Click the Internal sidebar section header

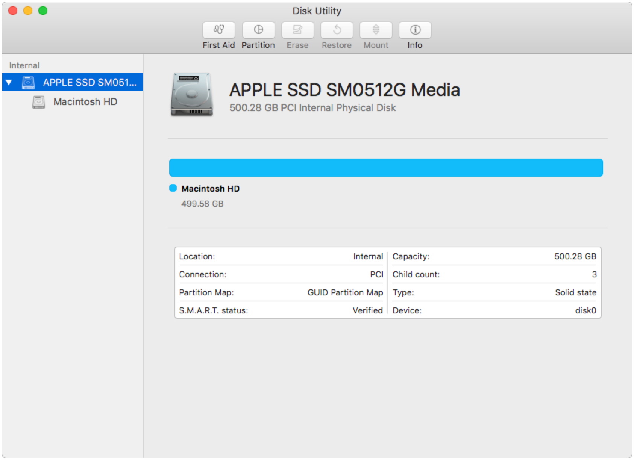[24, 65]
